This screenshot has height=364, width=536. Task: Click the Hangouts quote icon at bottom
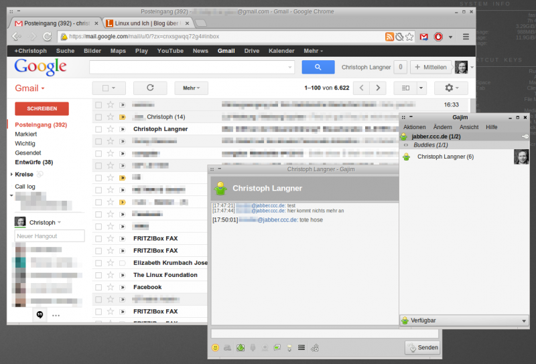coord(40,314)
